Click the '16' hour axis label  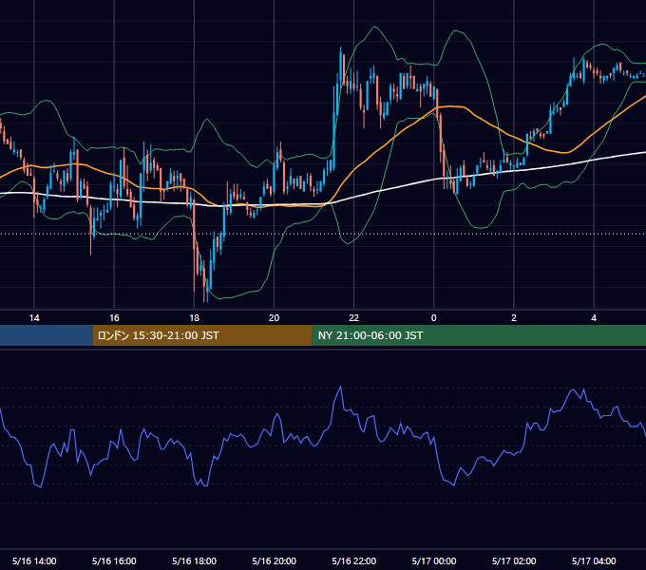coord(114,318)
